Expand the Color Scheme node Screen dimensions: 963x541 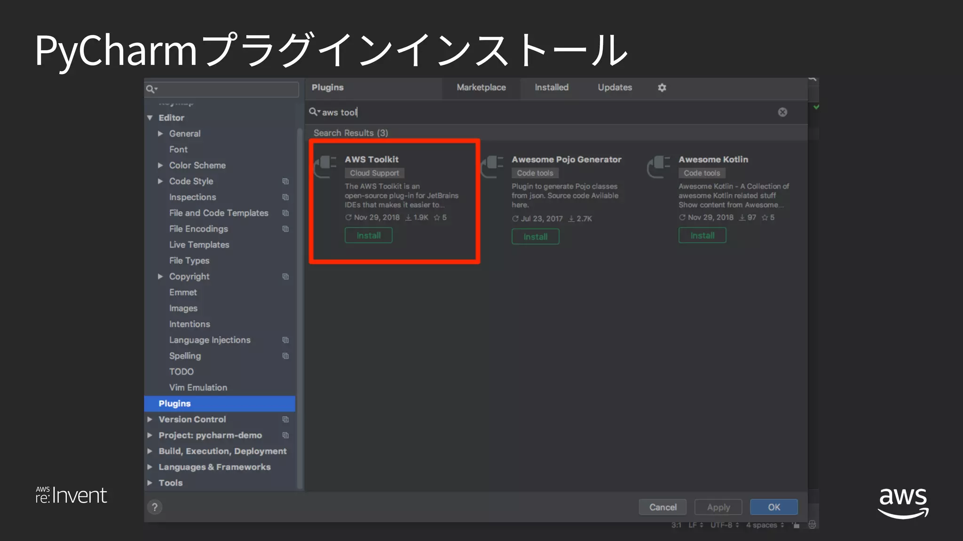160,165
